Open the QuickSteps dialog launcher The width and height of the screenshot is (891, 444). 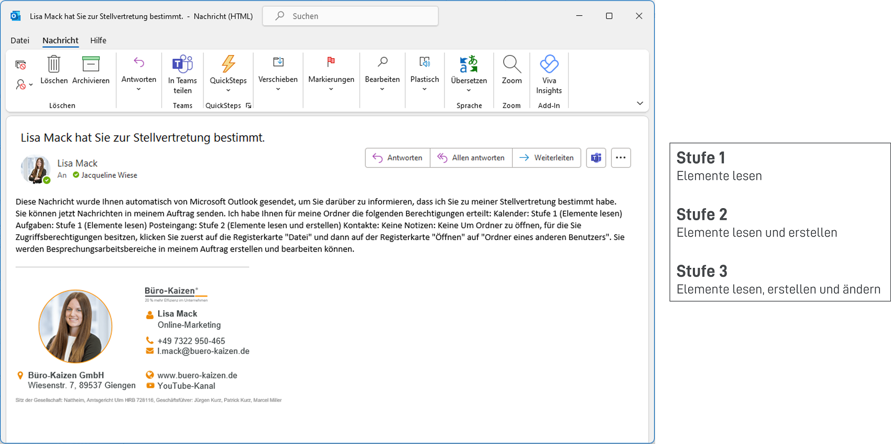(x=248, y=105)
